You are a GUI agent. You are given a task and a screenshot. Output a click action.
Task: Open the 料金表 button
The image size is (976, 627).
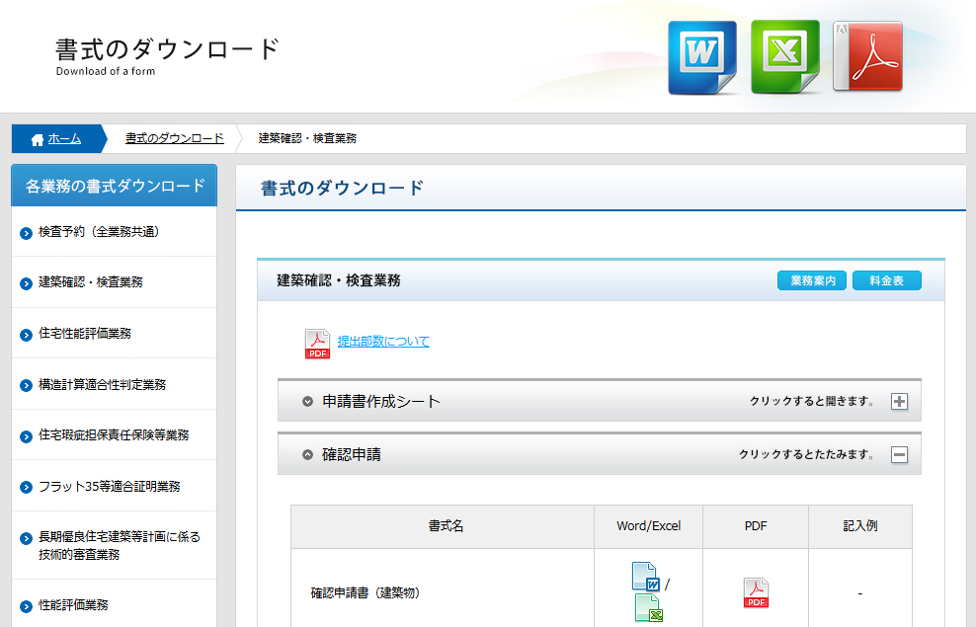(886, 281)
